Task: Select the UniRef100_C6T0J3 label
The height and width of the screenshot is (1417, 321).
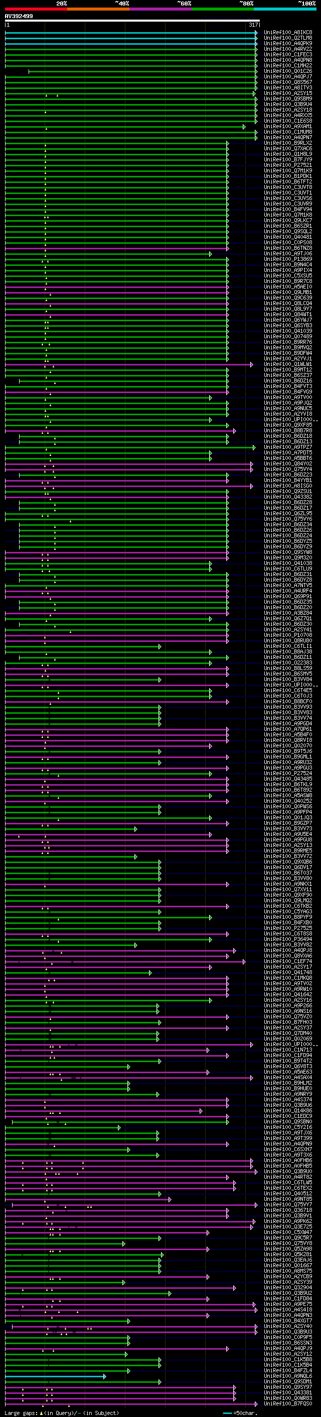Action: [288, 696]
